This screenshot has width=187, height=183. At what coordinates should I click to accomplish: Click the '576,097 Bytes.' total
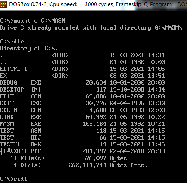click(106, 158)
